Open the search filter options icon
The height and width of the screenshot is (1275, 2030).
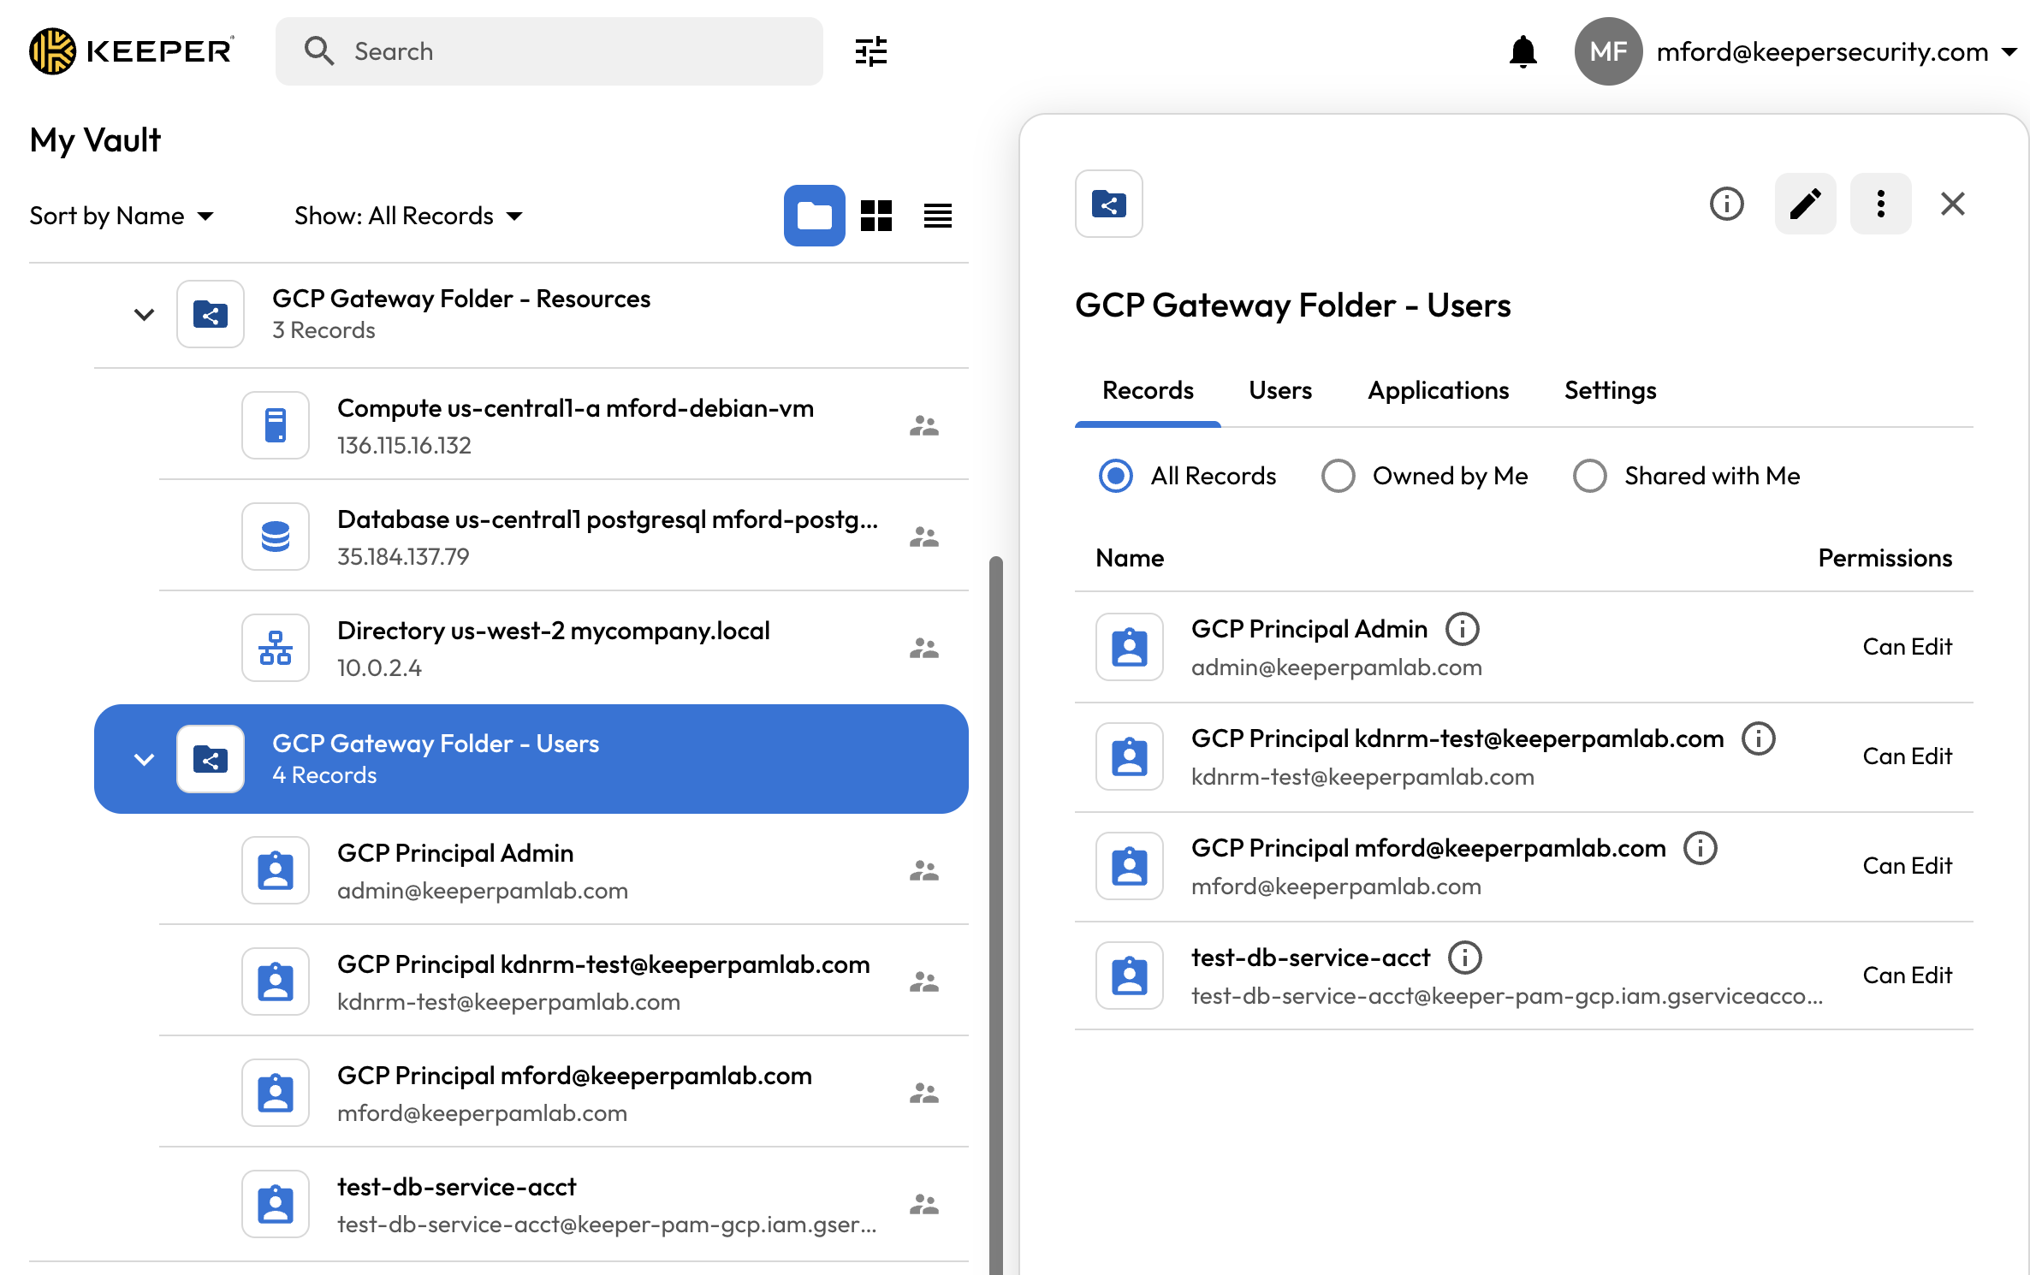(x=870, y=51)
